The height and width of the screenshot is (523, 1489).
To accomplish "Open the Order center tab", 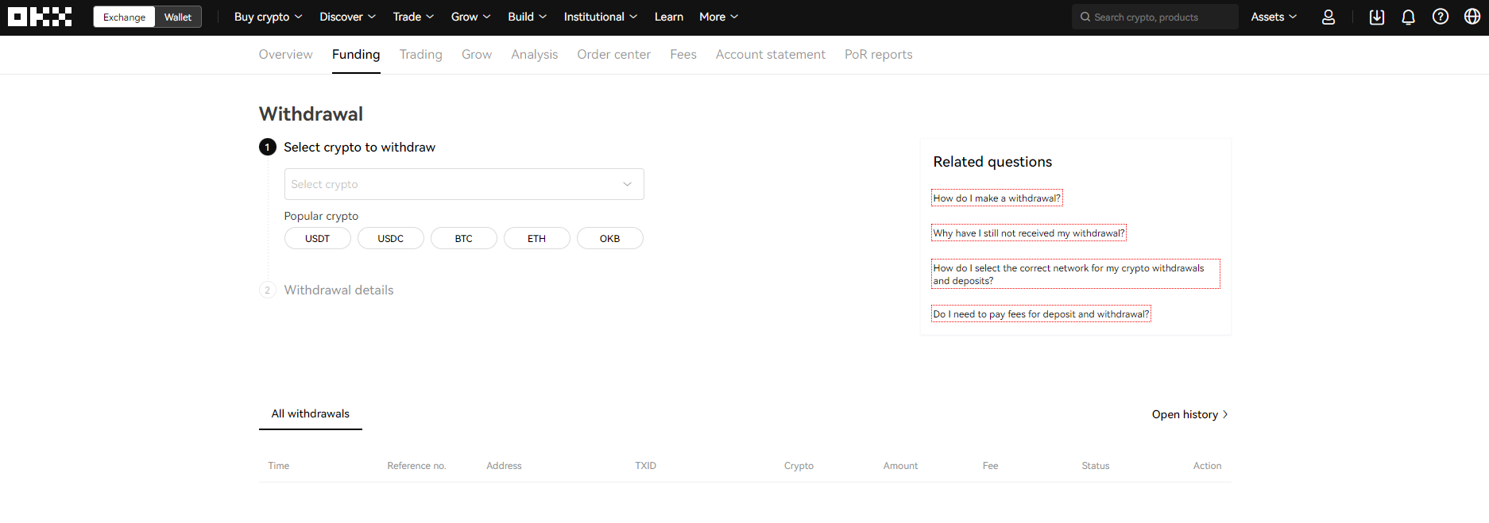I will (x=614, y=55).
